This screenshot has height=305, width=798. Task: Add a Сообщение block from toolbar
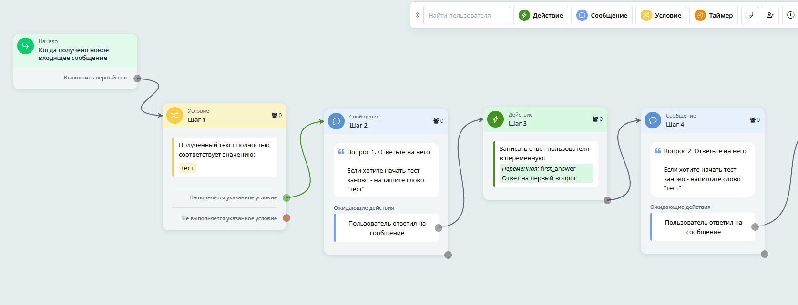[x=602, y=15]
